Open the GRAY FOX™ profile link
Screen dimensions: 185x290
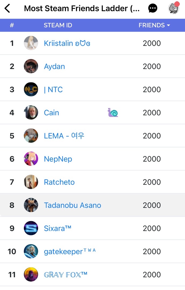[x=66, y=275]
